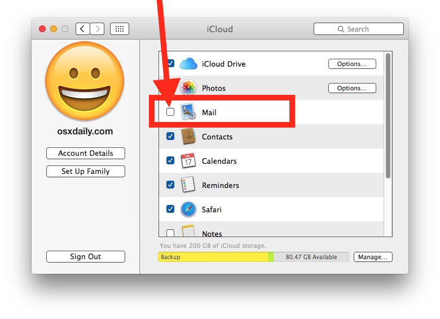This screenshot has width=440, height=319.
Task: Uncheck the Safari checkbox
Action: click(x=170, y=209)
